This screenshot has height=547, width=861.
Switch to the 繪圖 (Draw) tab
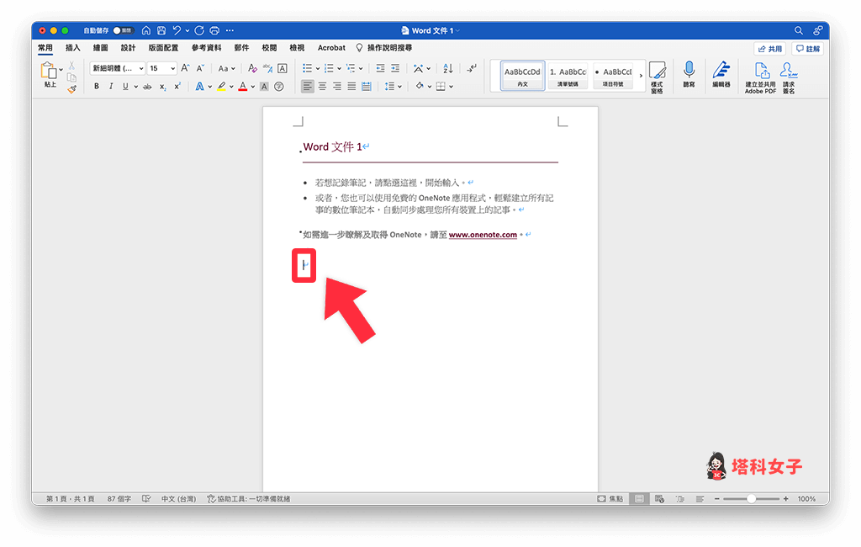101,48
